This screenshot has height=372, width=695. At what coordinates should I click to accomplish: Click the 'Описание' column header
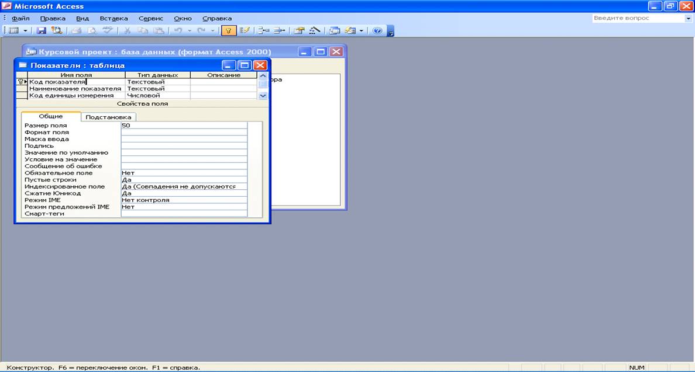click(x=224, y=75)
